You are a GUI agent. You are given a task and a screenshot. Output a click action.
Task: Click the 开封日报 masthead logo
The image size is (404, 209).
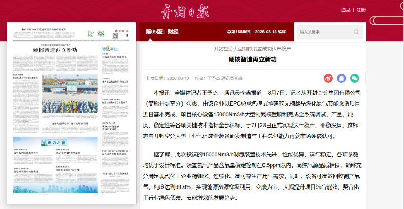(x=185, y=12)
